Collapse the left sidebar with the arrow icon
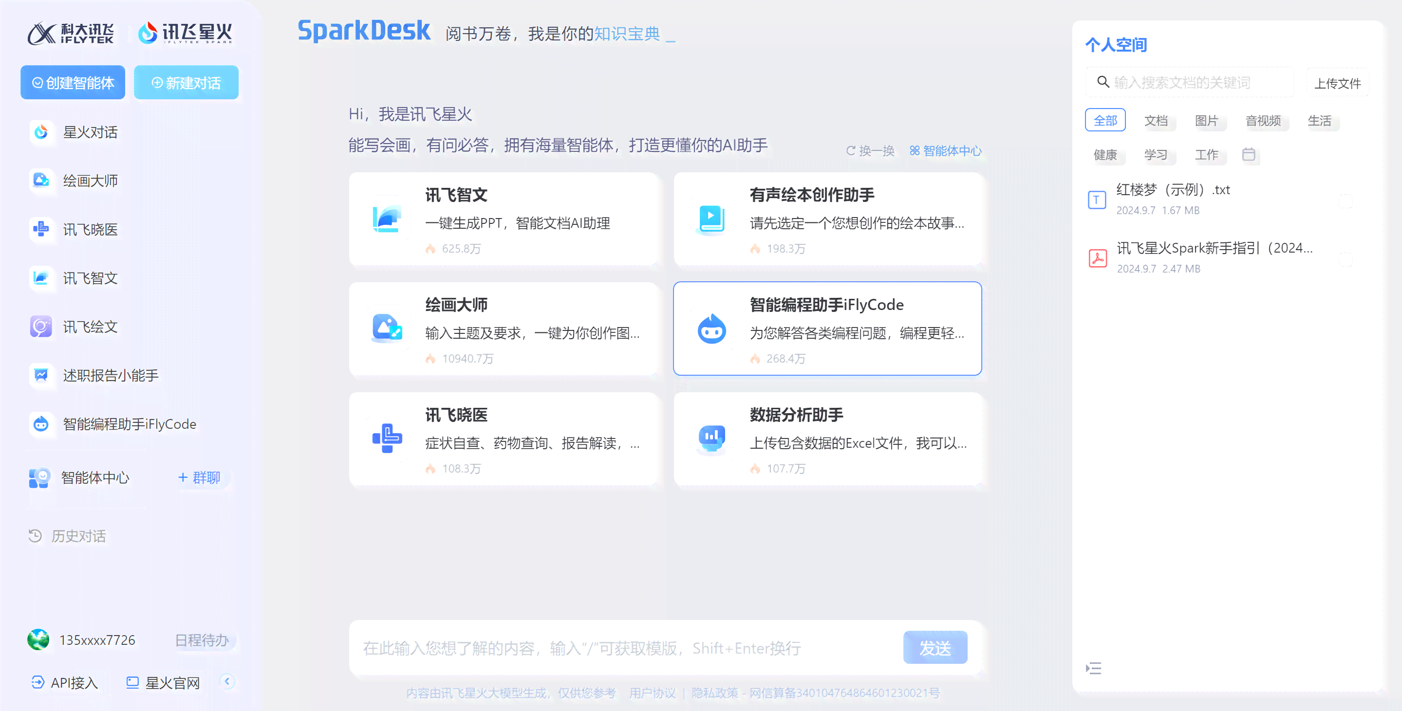The height and width of the screenshot is (711, 1402). (227, 681)
